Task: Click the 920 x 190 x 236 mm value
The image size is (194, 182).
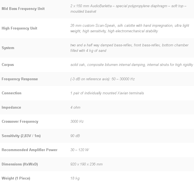Action: coord(86,164)
